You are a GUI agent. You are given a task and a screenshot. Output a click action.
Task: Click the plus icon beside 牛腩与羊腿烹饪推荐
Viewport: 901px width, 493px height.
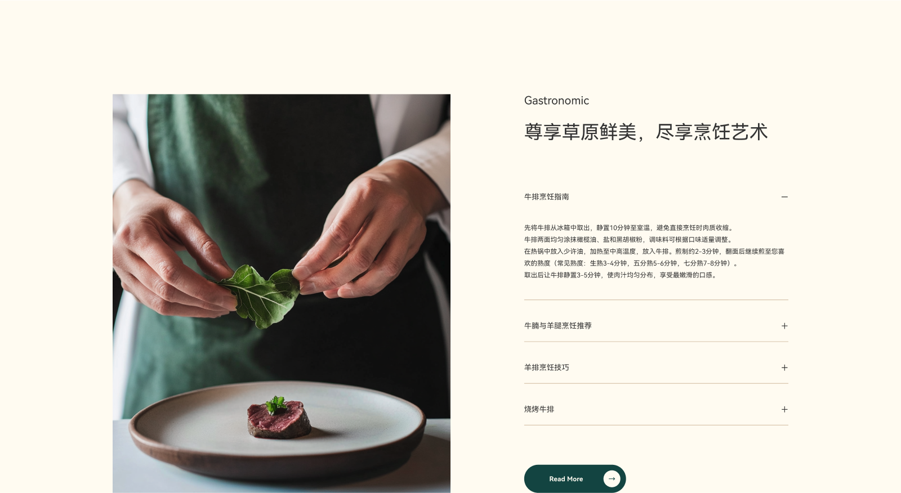tap(784, 326)
